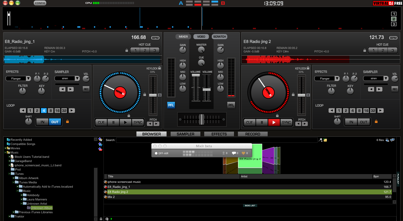Open the left deck Flanger effect dropdown
The height and width of the screenshot is (221, 403).
pyautogui.click(x=28, y=79)
